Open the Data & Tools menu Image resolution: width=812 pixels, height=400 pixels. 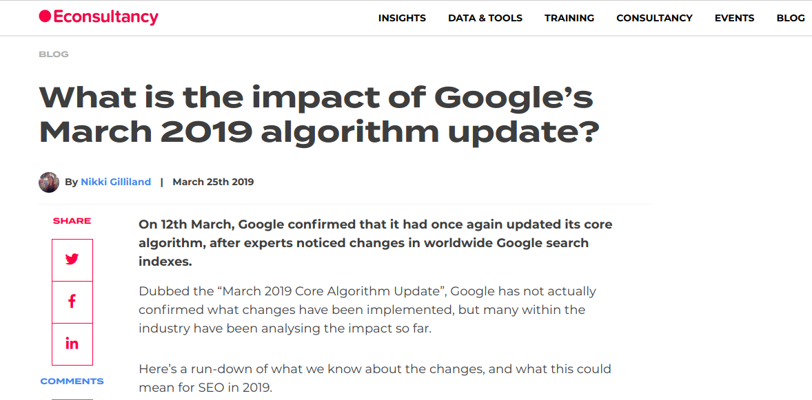coord(485,18)
